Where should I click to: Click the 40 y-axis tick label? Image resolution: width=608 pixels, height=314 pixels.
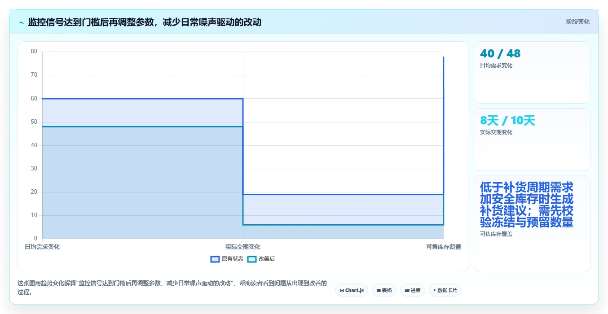(x=34, y=145)
